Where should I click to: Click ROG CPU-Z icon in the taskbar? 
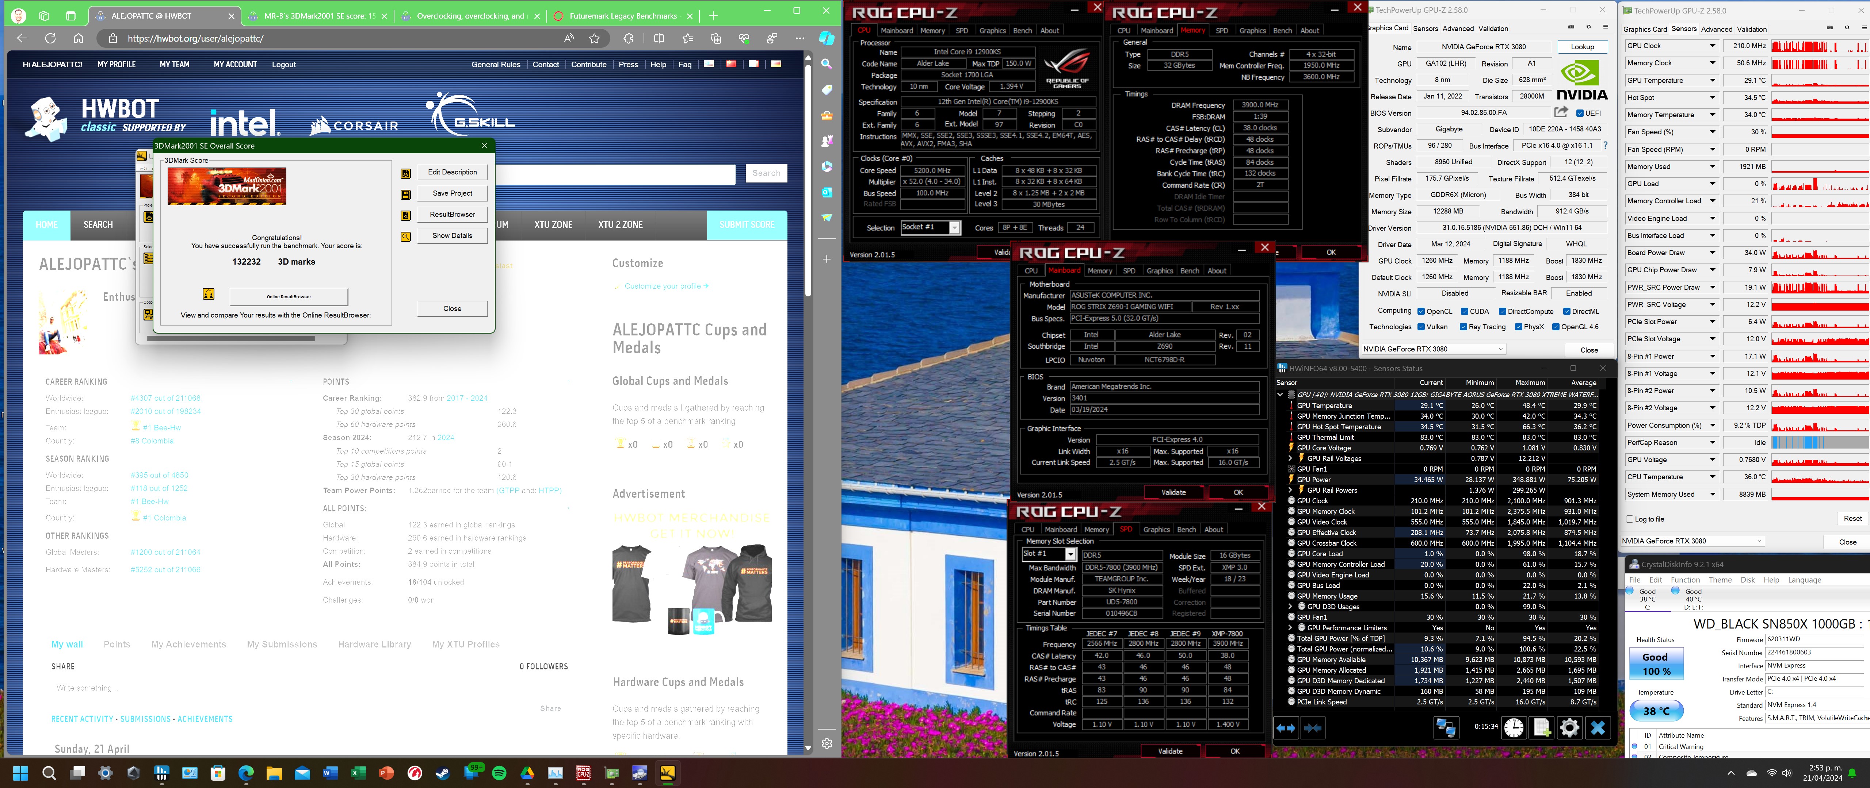coord(584,773)
